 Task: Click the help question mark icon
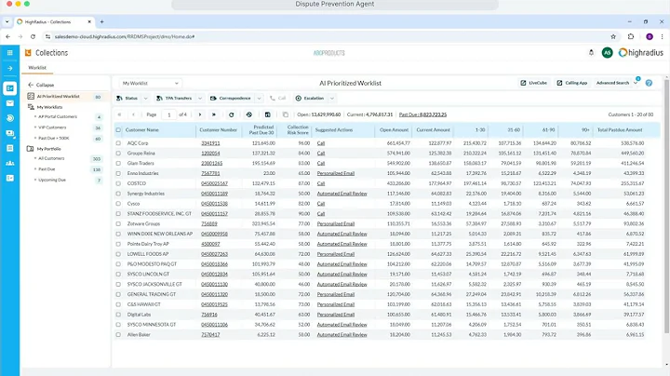click(x=649, y=84)
